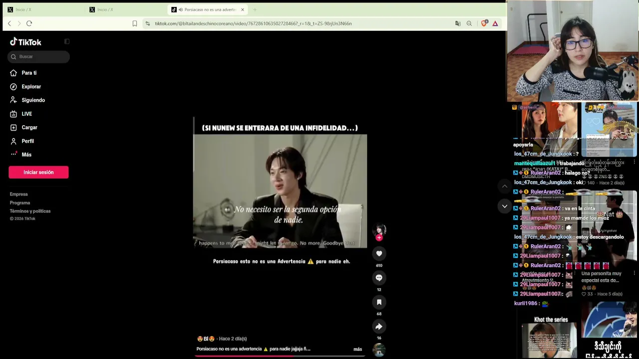639x359 pixels.
Task: Save video with bookmark icon
Action: (x=379, y=302)
